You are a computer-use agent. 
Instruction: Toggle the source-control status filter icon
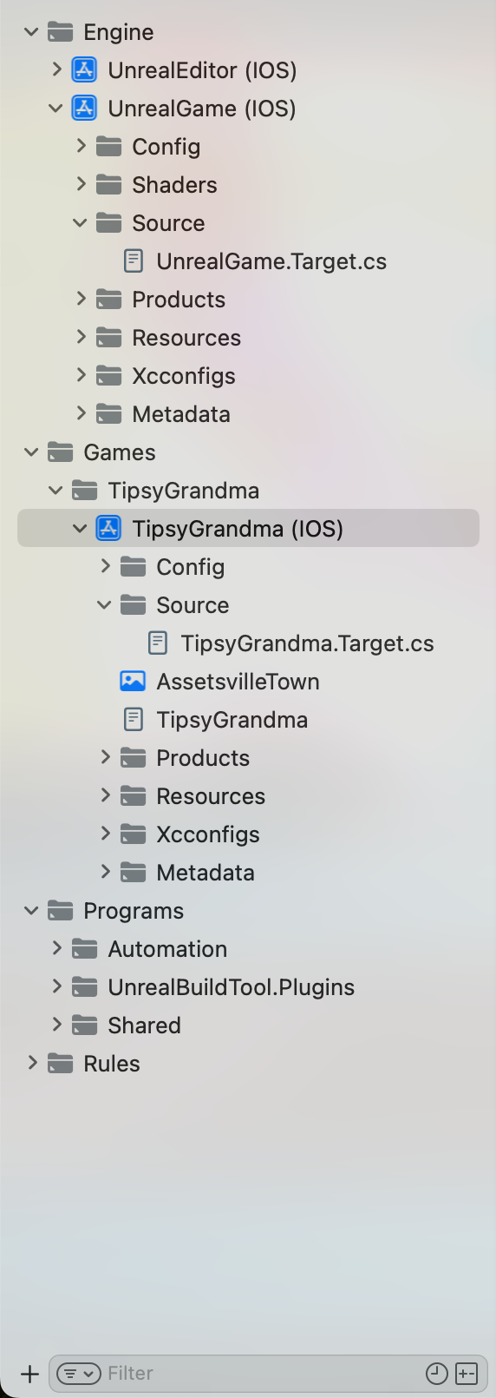pos(467,1374)
